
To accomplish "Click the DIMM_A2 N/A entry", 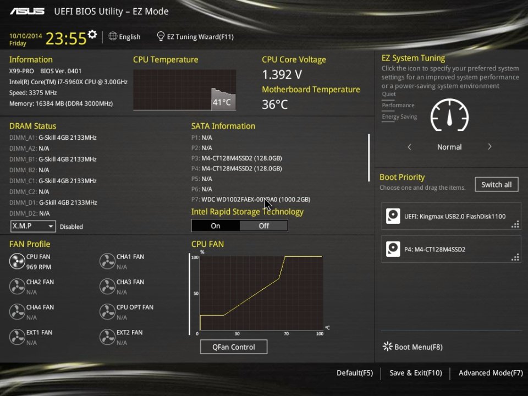I will (29, 148).
